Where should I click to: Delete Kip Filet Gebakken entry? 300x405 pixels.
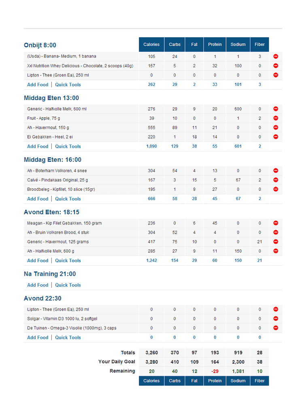point(276,223)
